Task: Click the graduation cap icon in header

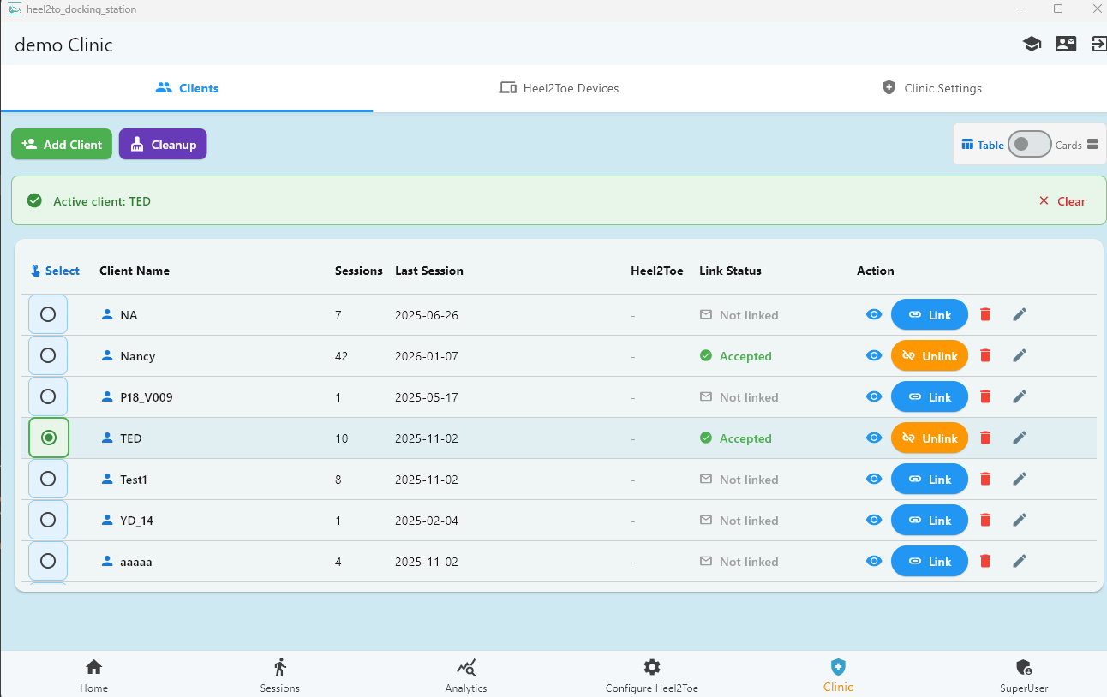Action: (x=1032, y=44)
